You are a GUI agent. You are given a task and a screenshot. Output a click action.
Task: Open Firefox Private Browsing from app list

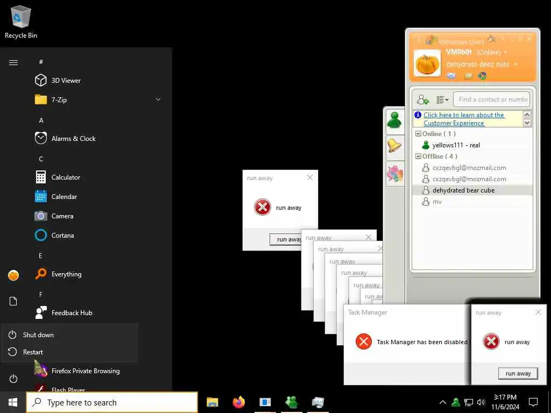click(x=86, y=371)
